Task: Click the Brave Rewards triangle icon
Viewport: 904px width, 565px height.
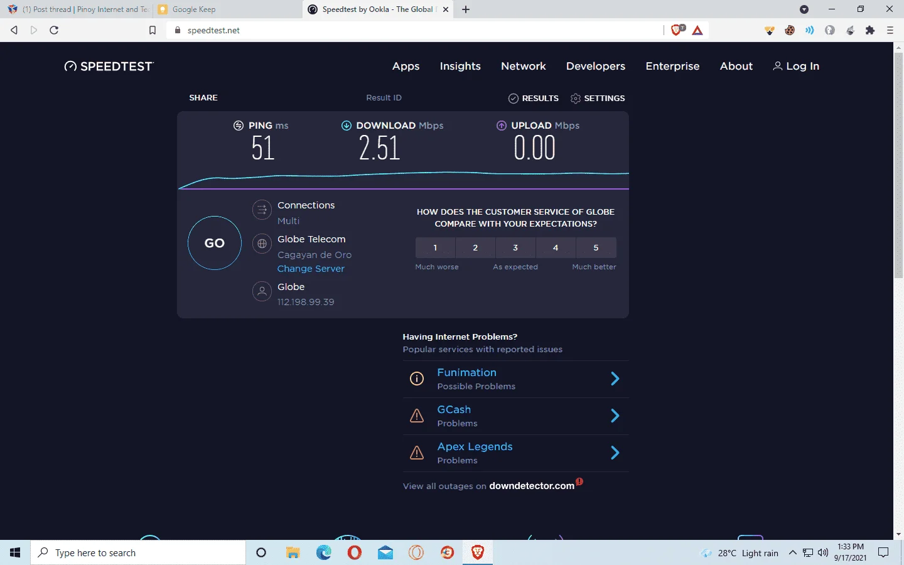Action: (697, 30)
